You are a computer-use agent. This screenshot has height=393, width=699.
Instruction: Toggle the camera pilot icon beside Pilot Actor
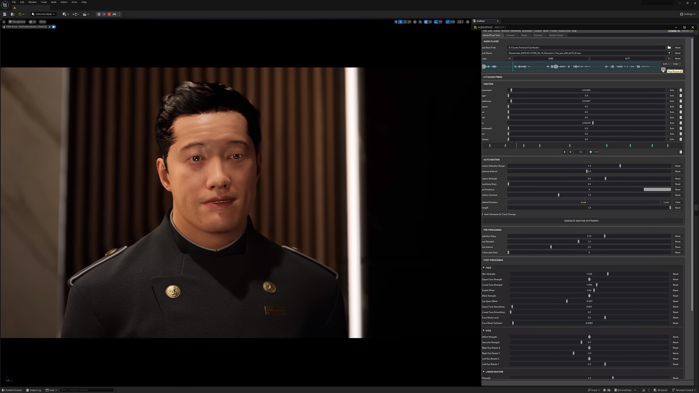[x=54, y=27]
